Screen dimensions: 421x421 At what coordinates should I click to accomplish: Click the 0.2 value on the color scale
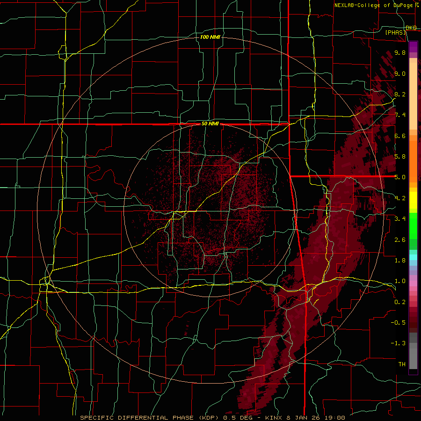[x=400, y=302]
